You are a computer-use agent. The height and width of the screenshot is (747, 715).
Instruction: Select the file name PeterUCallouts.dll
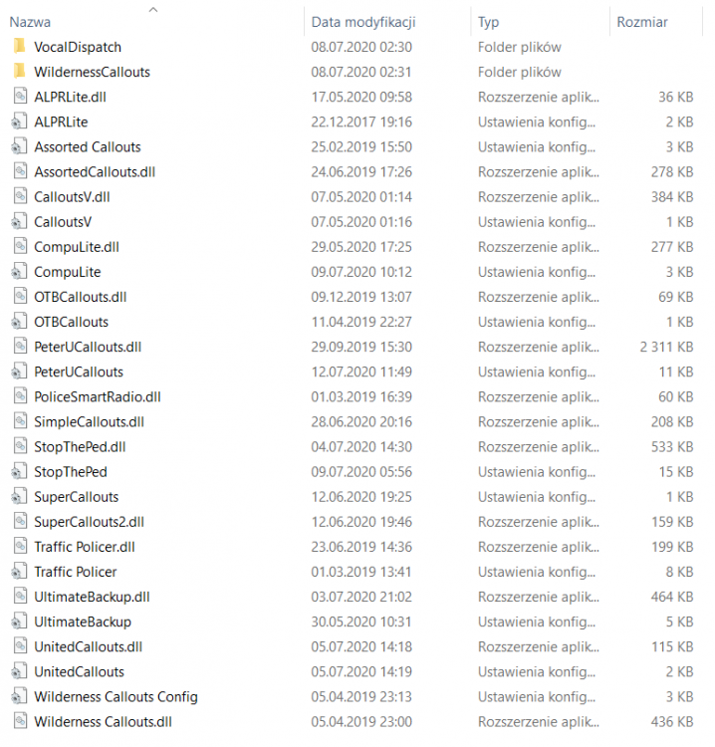[x=88, y=347]
